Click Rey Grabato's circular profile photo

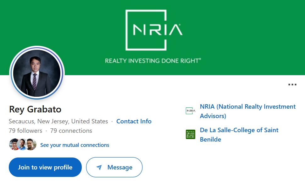point(37,73)
